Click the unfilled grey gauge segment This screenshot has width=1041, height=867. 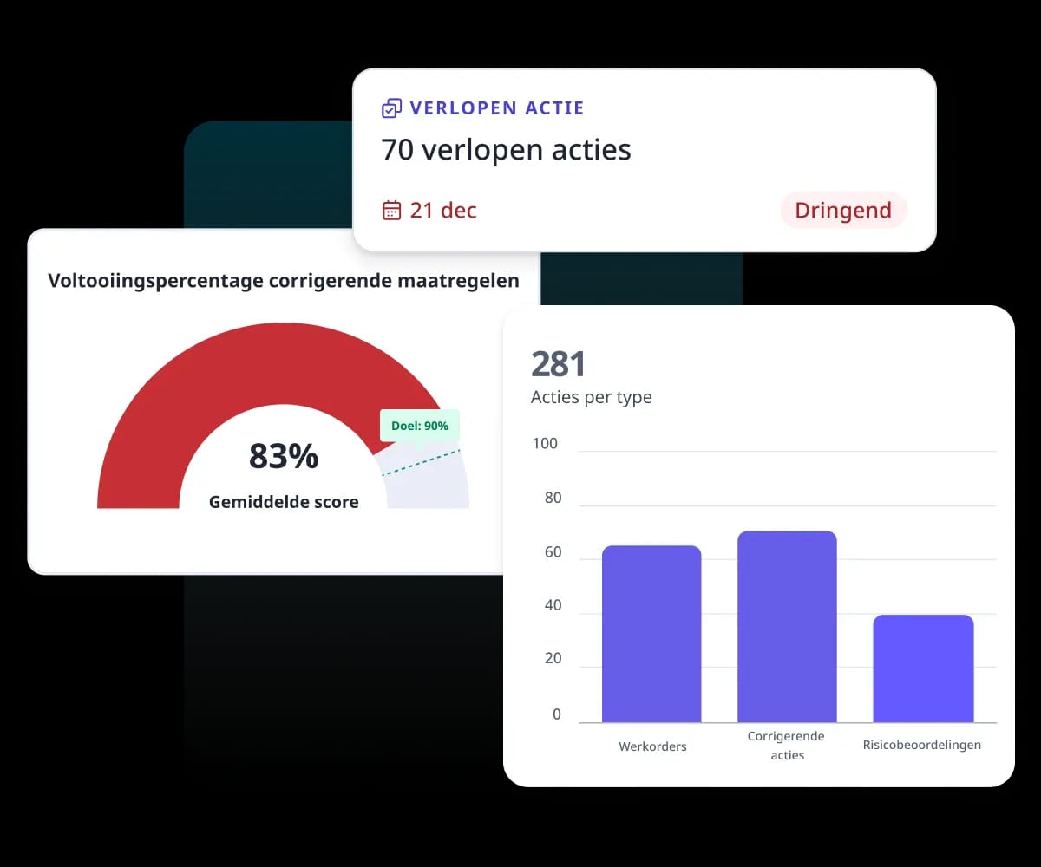[434, 487]
